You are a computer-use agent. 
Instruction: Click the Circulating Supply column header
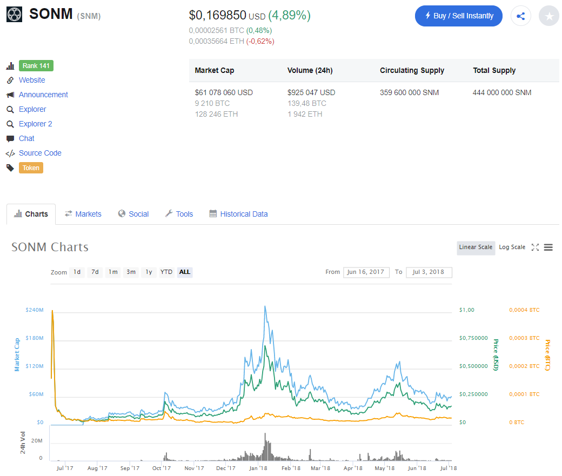[412, 71]
